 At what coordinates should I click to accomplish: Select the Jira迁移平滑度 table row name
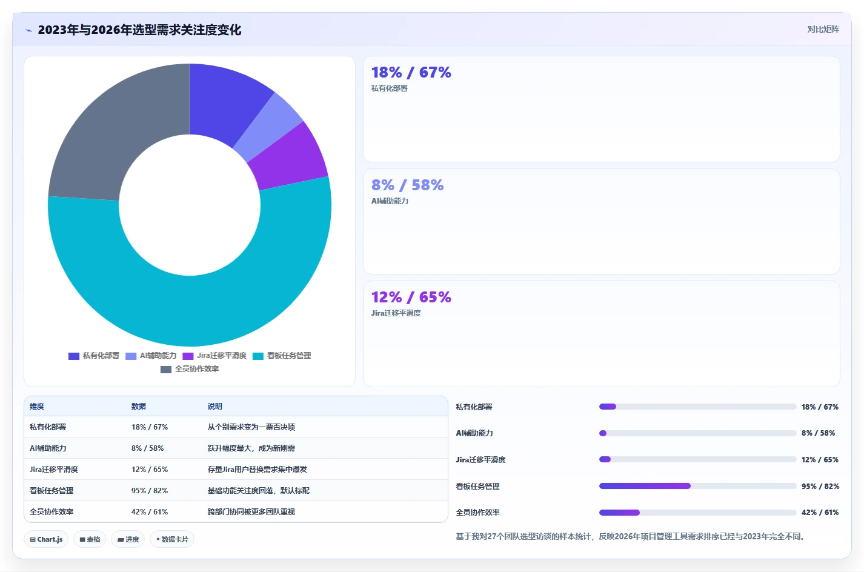[x=54, y=470]
